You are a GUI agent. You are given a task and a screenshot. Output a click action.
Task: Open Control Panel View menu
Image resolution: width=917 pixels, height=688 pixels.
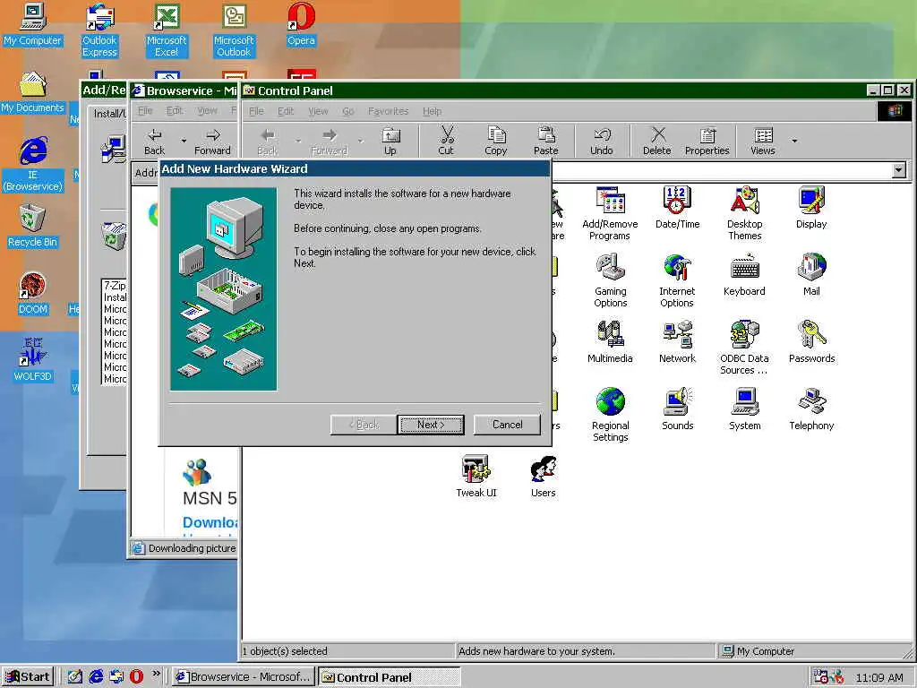[318, 111]
